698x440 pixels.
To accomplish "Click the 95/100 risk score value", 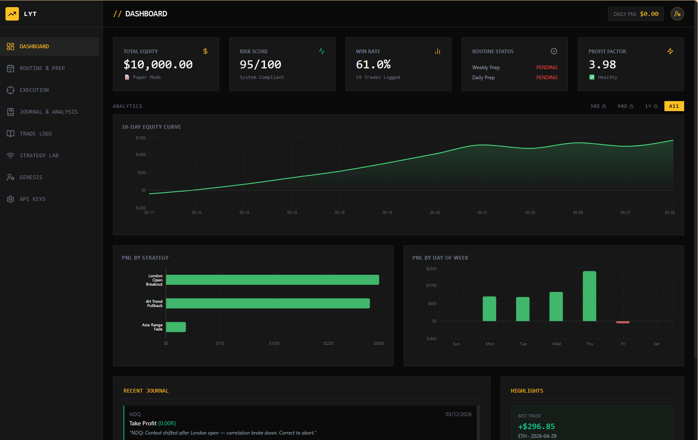I will (x=260, y=65).
